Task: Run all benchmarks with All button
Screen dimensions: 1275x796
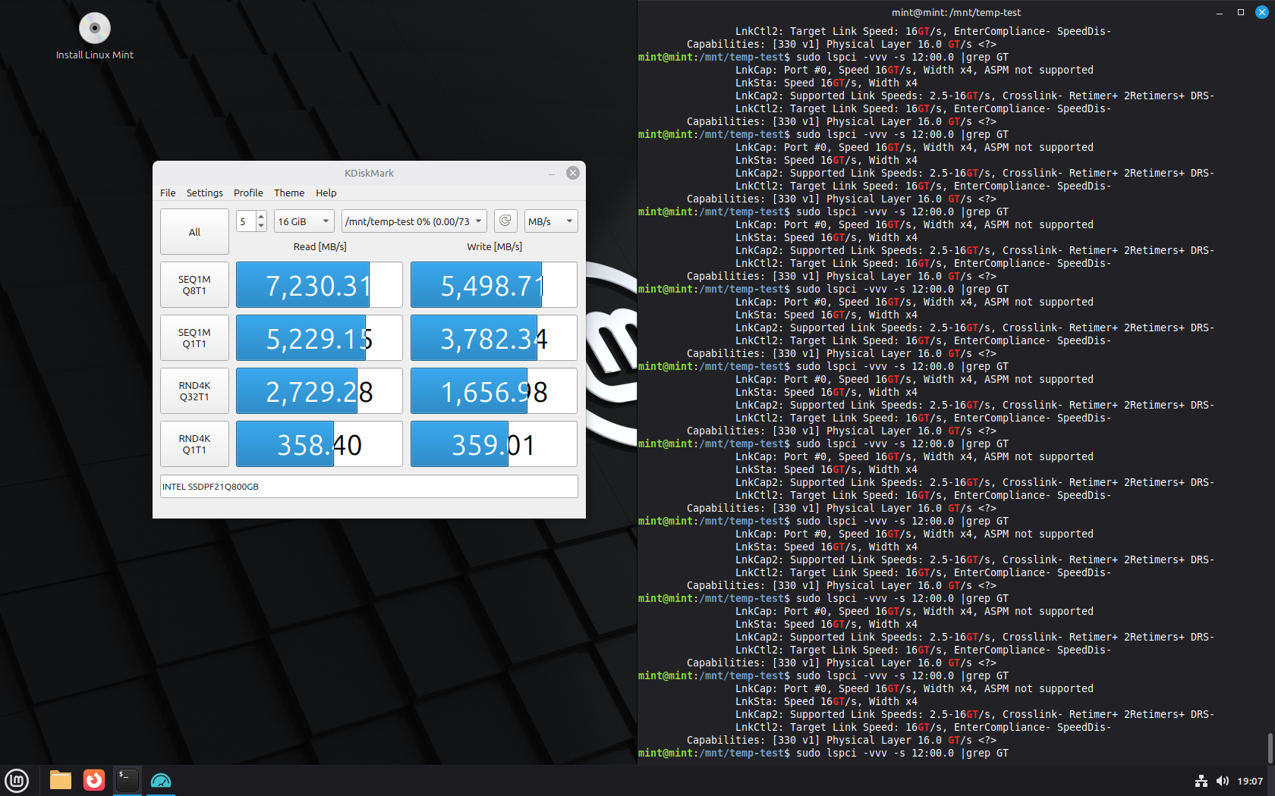Action: (194, 232)
